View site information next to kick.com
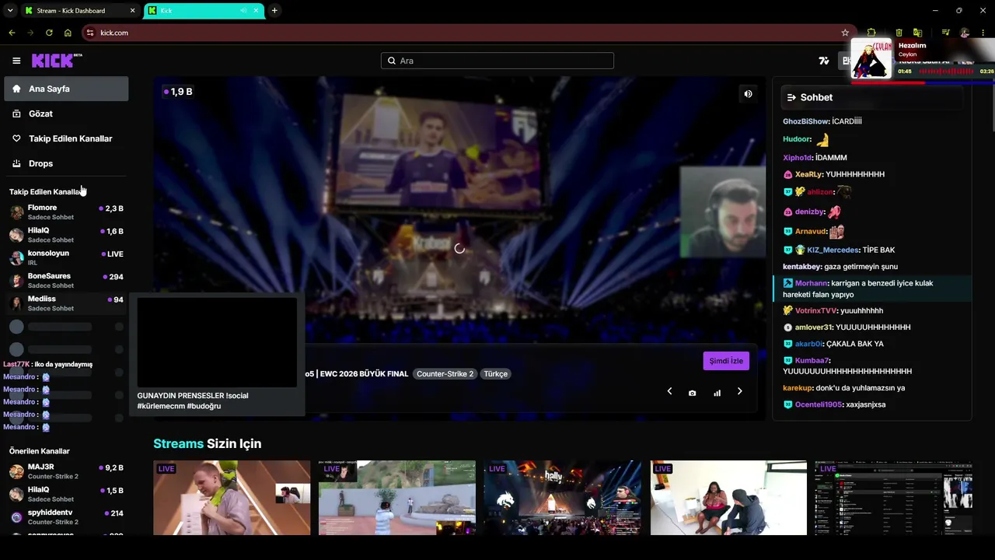995x560 pixels. pyautogui.click(x=90, y=33)
